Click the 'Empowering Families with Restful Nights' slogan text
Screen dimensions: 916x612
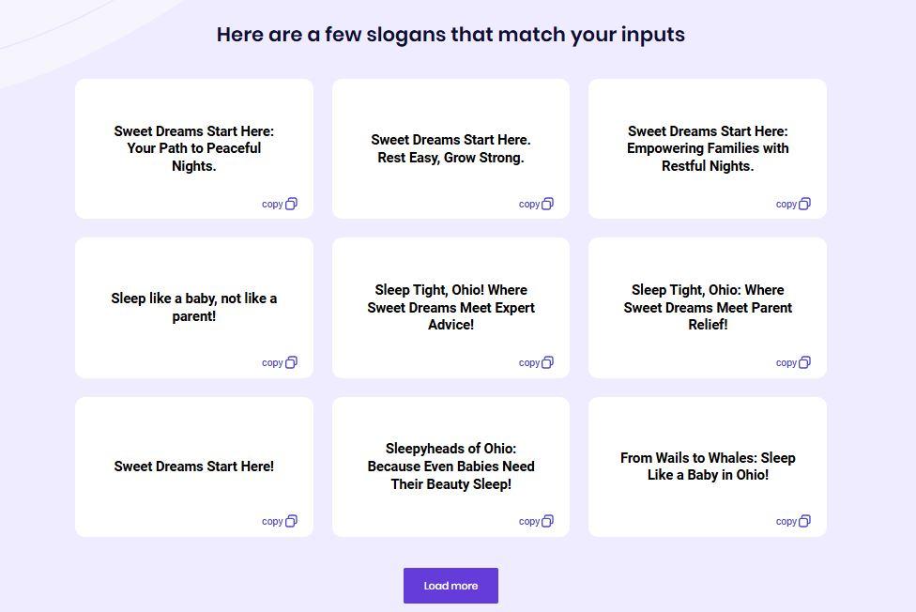click(x=708, y=148)
